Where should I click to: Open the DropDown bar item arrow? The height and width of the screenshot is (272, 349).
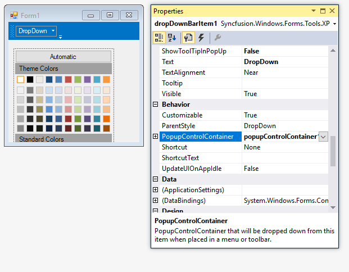coord(53,31)
